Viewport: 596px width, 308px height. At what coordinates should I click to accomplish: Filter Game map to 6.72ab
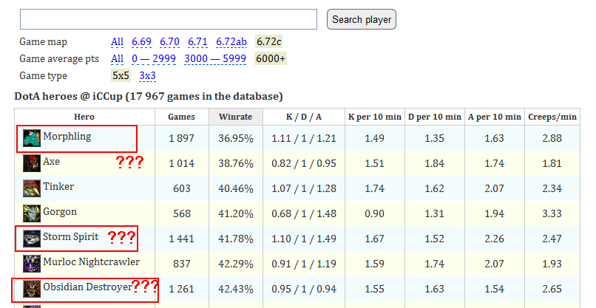coord(231,42)
